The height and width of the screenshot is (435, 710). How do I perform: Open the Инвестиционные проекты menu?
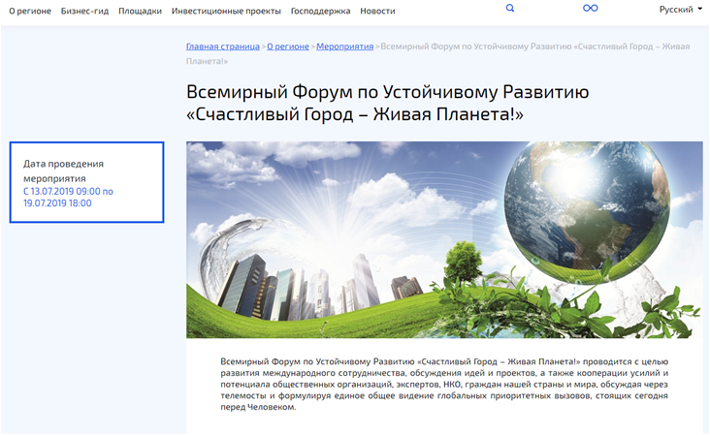(x=226, y=11)
